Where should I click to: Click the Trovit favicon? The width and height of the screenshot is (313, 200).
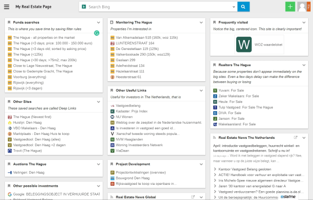click(10, 151)
